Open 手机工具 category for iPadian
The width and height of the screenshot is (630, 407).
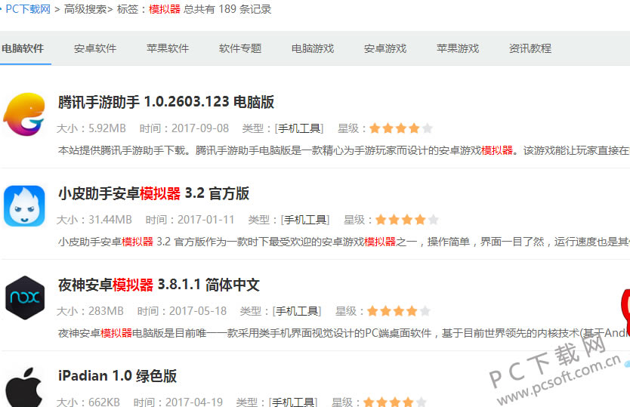click(293, 402)
